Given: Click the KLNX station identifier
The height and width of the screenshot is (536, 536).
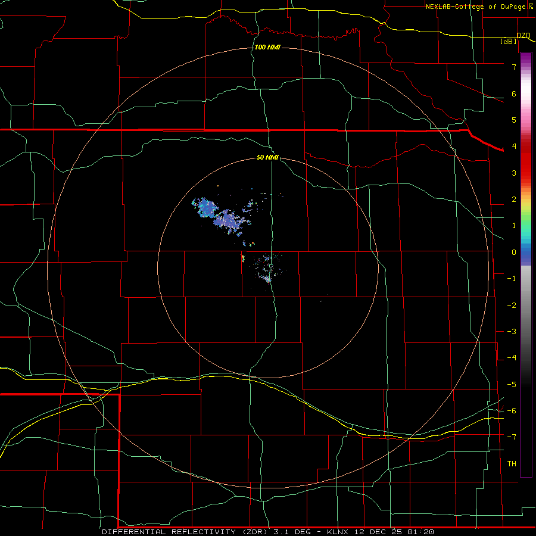Looking at the screenshot, I should click(x=338, y=532).
